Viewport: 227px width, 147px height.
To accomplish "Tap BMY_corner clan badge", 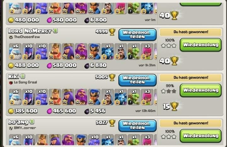I will click(11, 128).
